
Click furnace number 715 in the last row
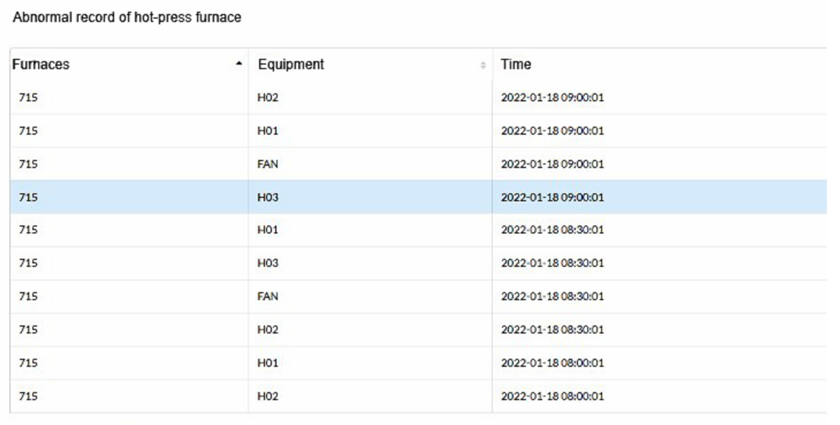click(x=28, y=396)
